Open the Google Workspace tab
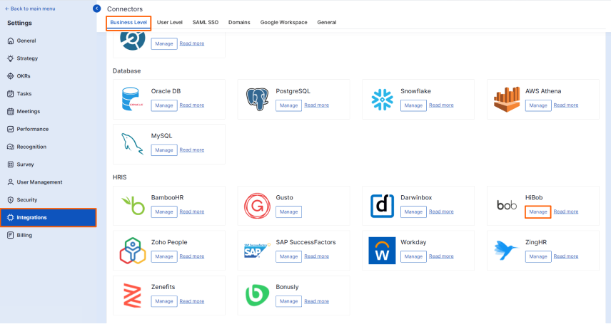The height and width of the screenshot is (324, 611). [283, 23]
